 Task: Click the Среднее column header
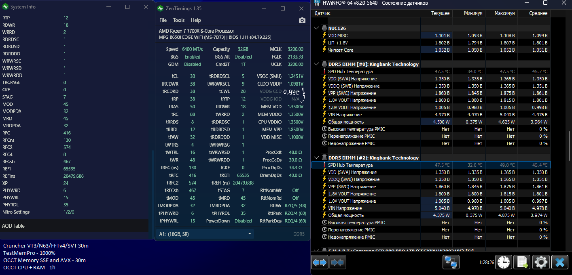pyautogui.click(x=534, y=13)
